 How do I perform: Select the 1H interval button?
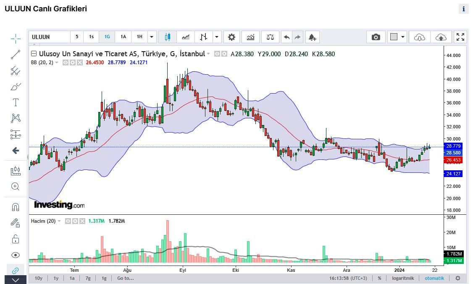(x=139, y=37)
